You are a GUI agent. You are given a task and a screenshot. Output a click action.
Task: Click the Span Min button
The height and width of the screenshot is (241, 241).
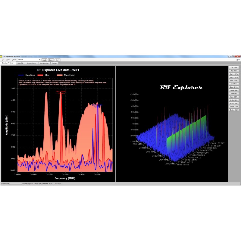tap(234, 94)
